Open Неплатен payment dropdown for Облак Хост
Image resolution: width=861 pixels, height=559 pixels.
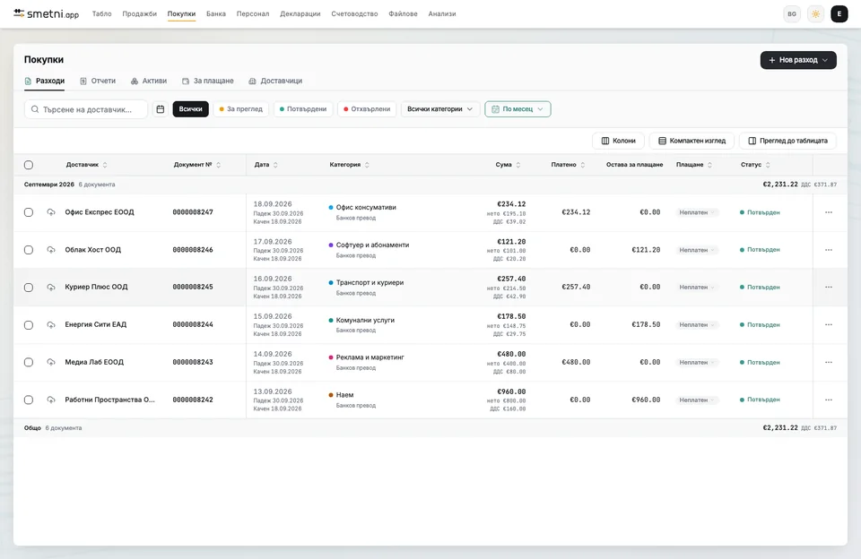click(x=697, y=250)
